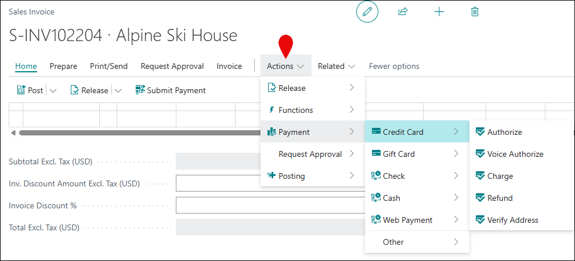
Task: Click Fewer options
Action: pyautogui.click(x=394, y=66)
